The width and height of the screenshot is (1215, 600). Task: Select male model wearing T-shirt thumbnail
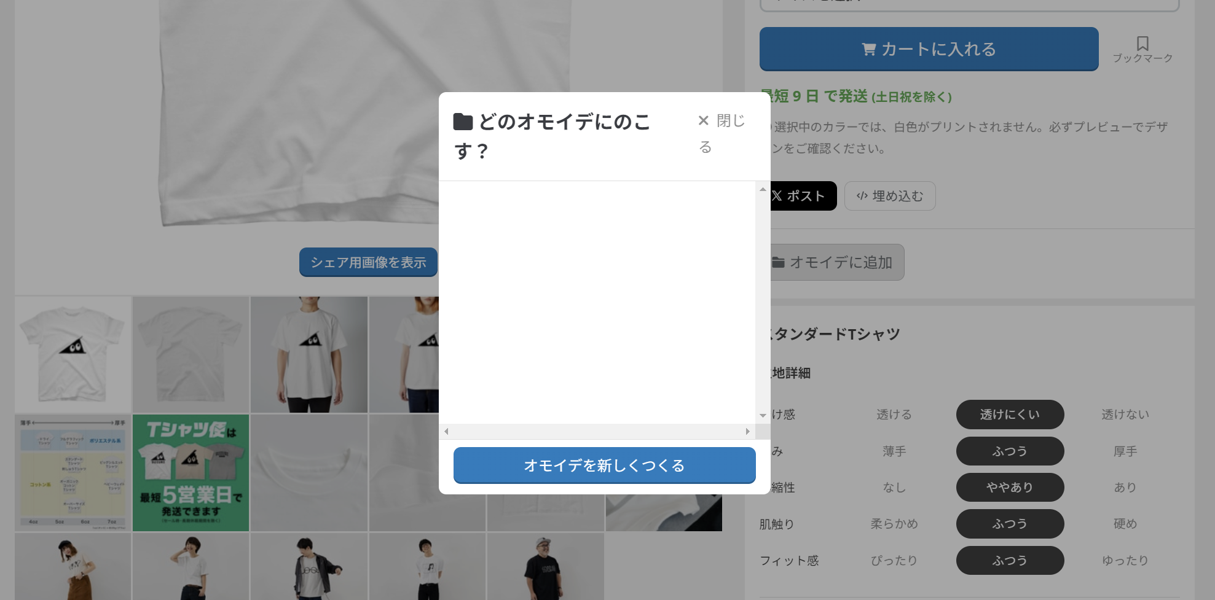309,355
